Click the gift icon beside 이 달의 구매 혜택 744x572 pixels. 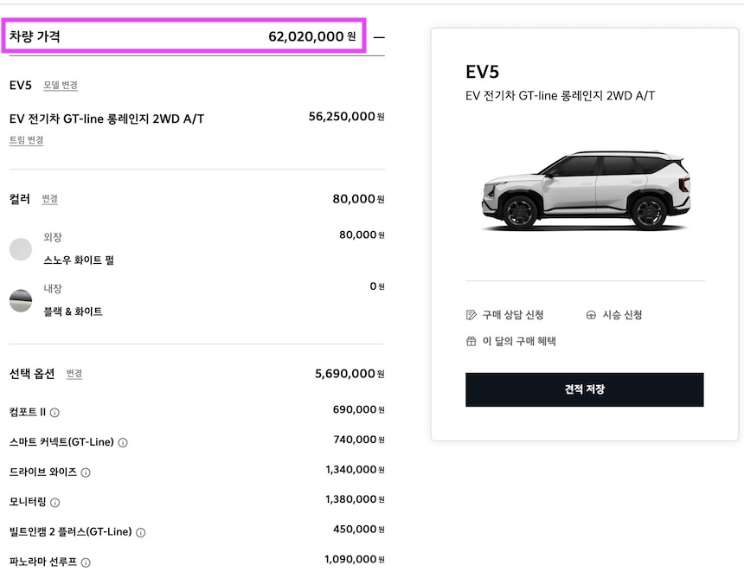[472, 341]
